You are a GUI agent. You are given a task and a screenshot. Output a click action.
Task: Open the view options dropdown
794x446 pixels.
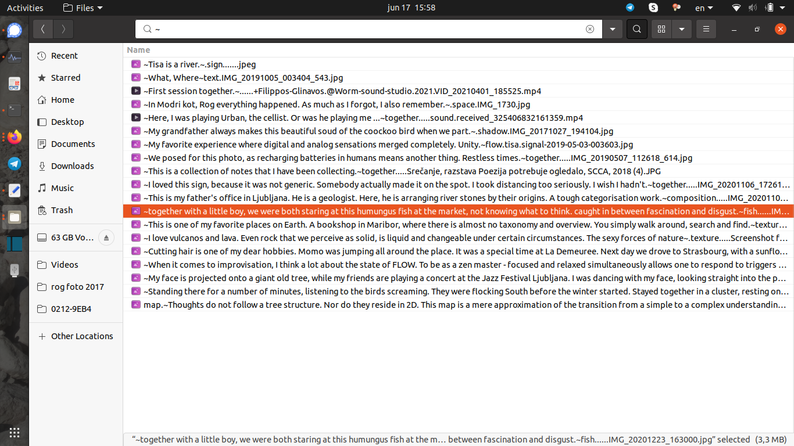point(682,29)
